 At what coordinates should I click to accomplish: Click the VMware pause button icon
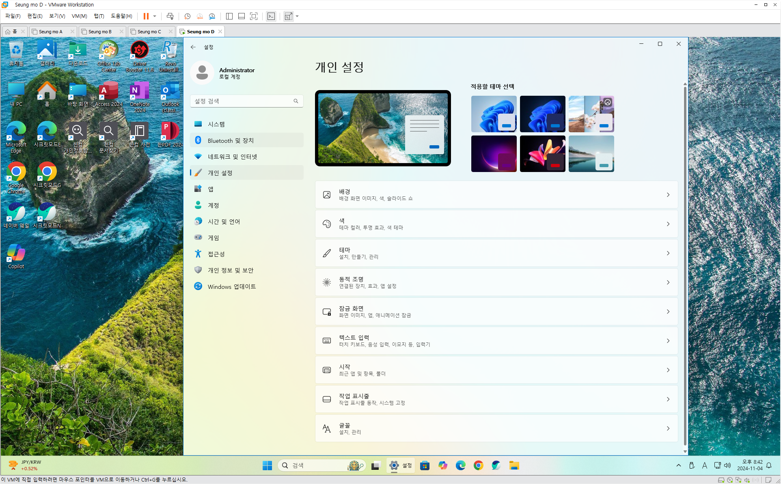point(146,16)
